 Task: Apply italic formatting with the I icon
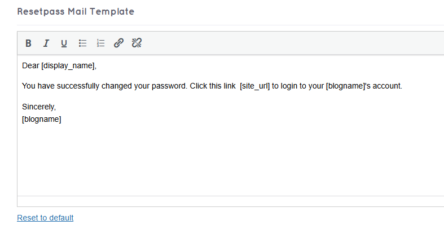point(46,43)
